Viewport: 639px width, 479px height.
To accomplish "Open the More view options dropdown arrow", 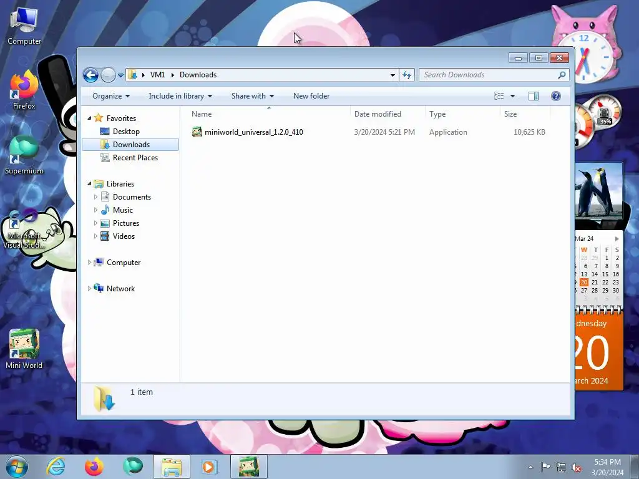I will coord(513,96).
